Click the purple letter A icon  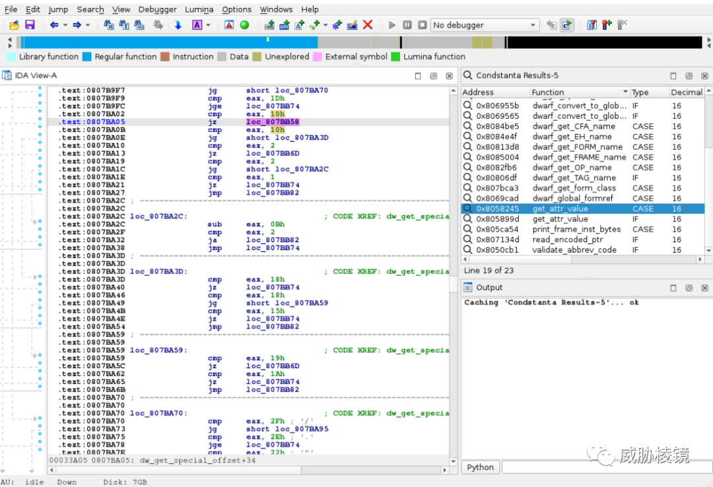(197, 25)
